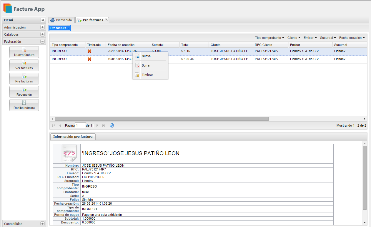Viewport: 371px width, 227px height.
Task: Choose Timbrar in the context menu
Action: click(x=147, y=75)
